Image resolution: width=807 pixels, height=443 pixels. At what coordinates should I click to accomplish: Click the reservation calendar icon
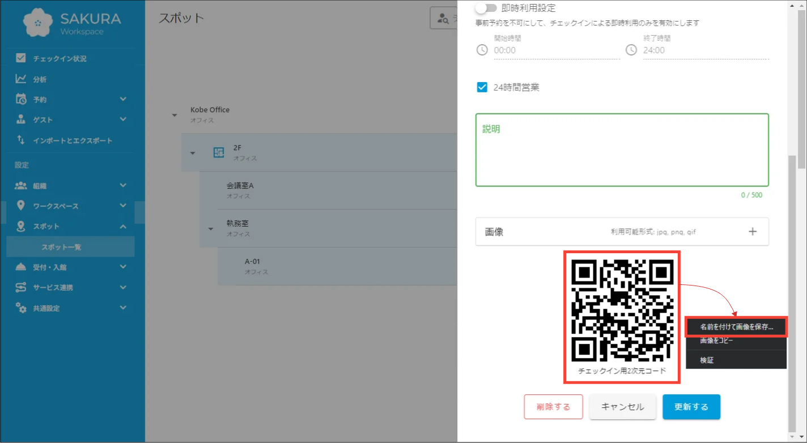(21, 99)
